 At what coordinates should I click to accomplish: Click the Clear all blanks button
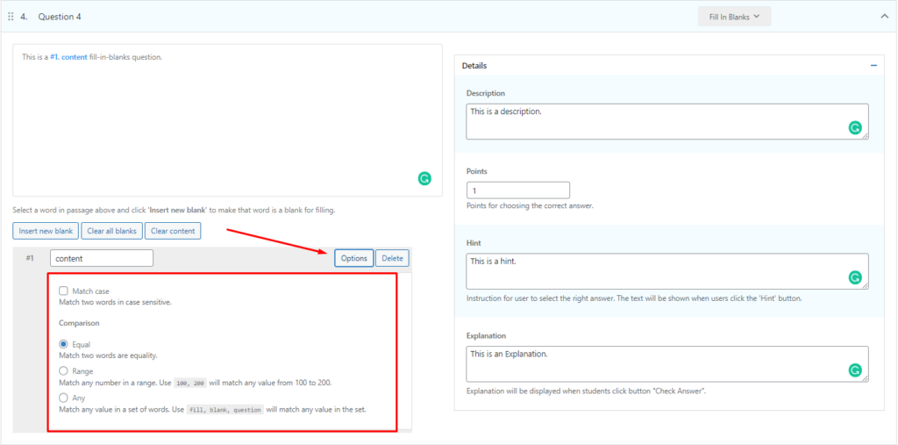pyautogui.click(x=110, y=231)
